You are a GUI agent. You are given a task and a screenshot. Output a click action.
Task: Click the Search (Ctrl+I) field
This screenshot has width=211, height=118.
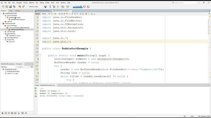click(185, 3)
